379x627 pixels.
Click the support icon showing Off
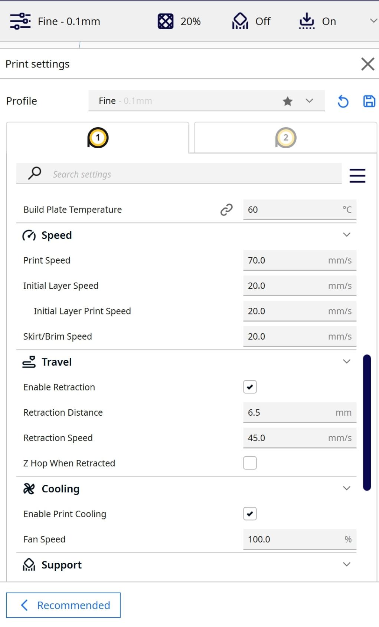point(240,21)
